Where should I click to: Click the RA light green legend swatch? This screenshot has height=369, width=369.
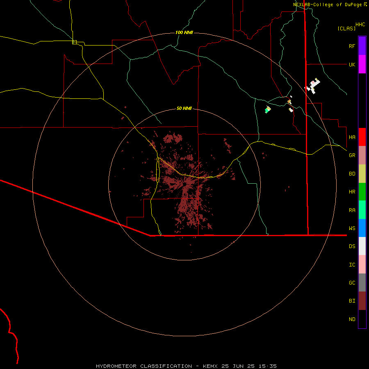pyautogui.click(x=362, y=210)
